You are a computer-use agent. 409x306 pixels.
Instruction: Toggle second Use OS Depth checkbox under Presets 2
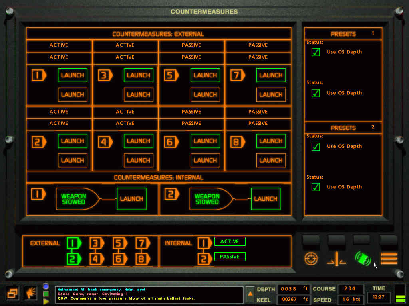pyautogui.click(x=316, y=187)
